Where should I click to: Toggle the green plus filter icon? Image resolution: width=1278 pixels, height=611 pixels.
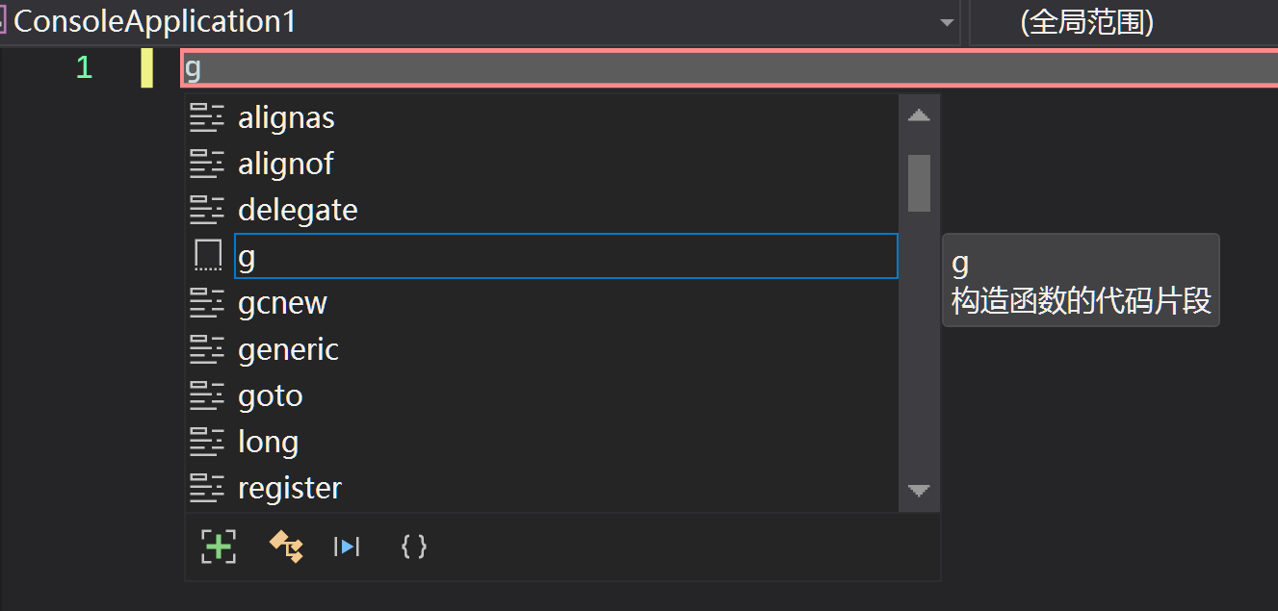(219, 547)
